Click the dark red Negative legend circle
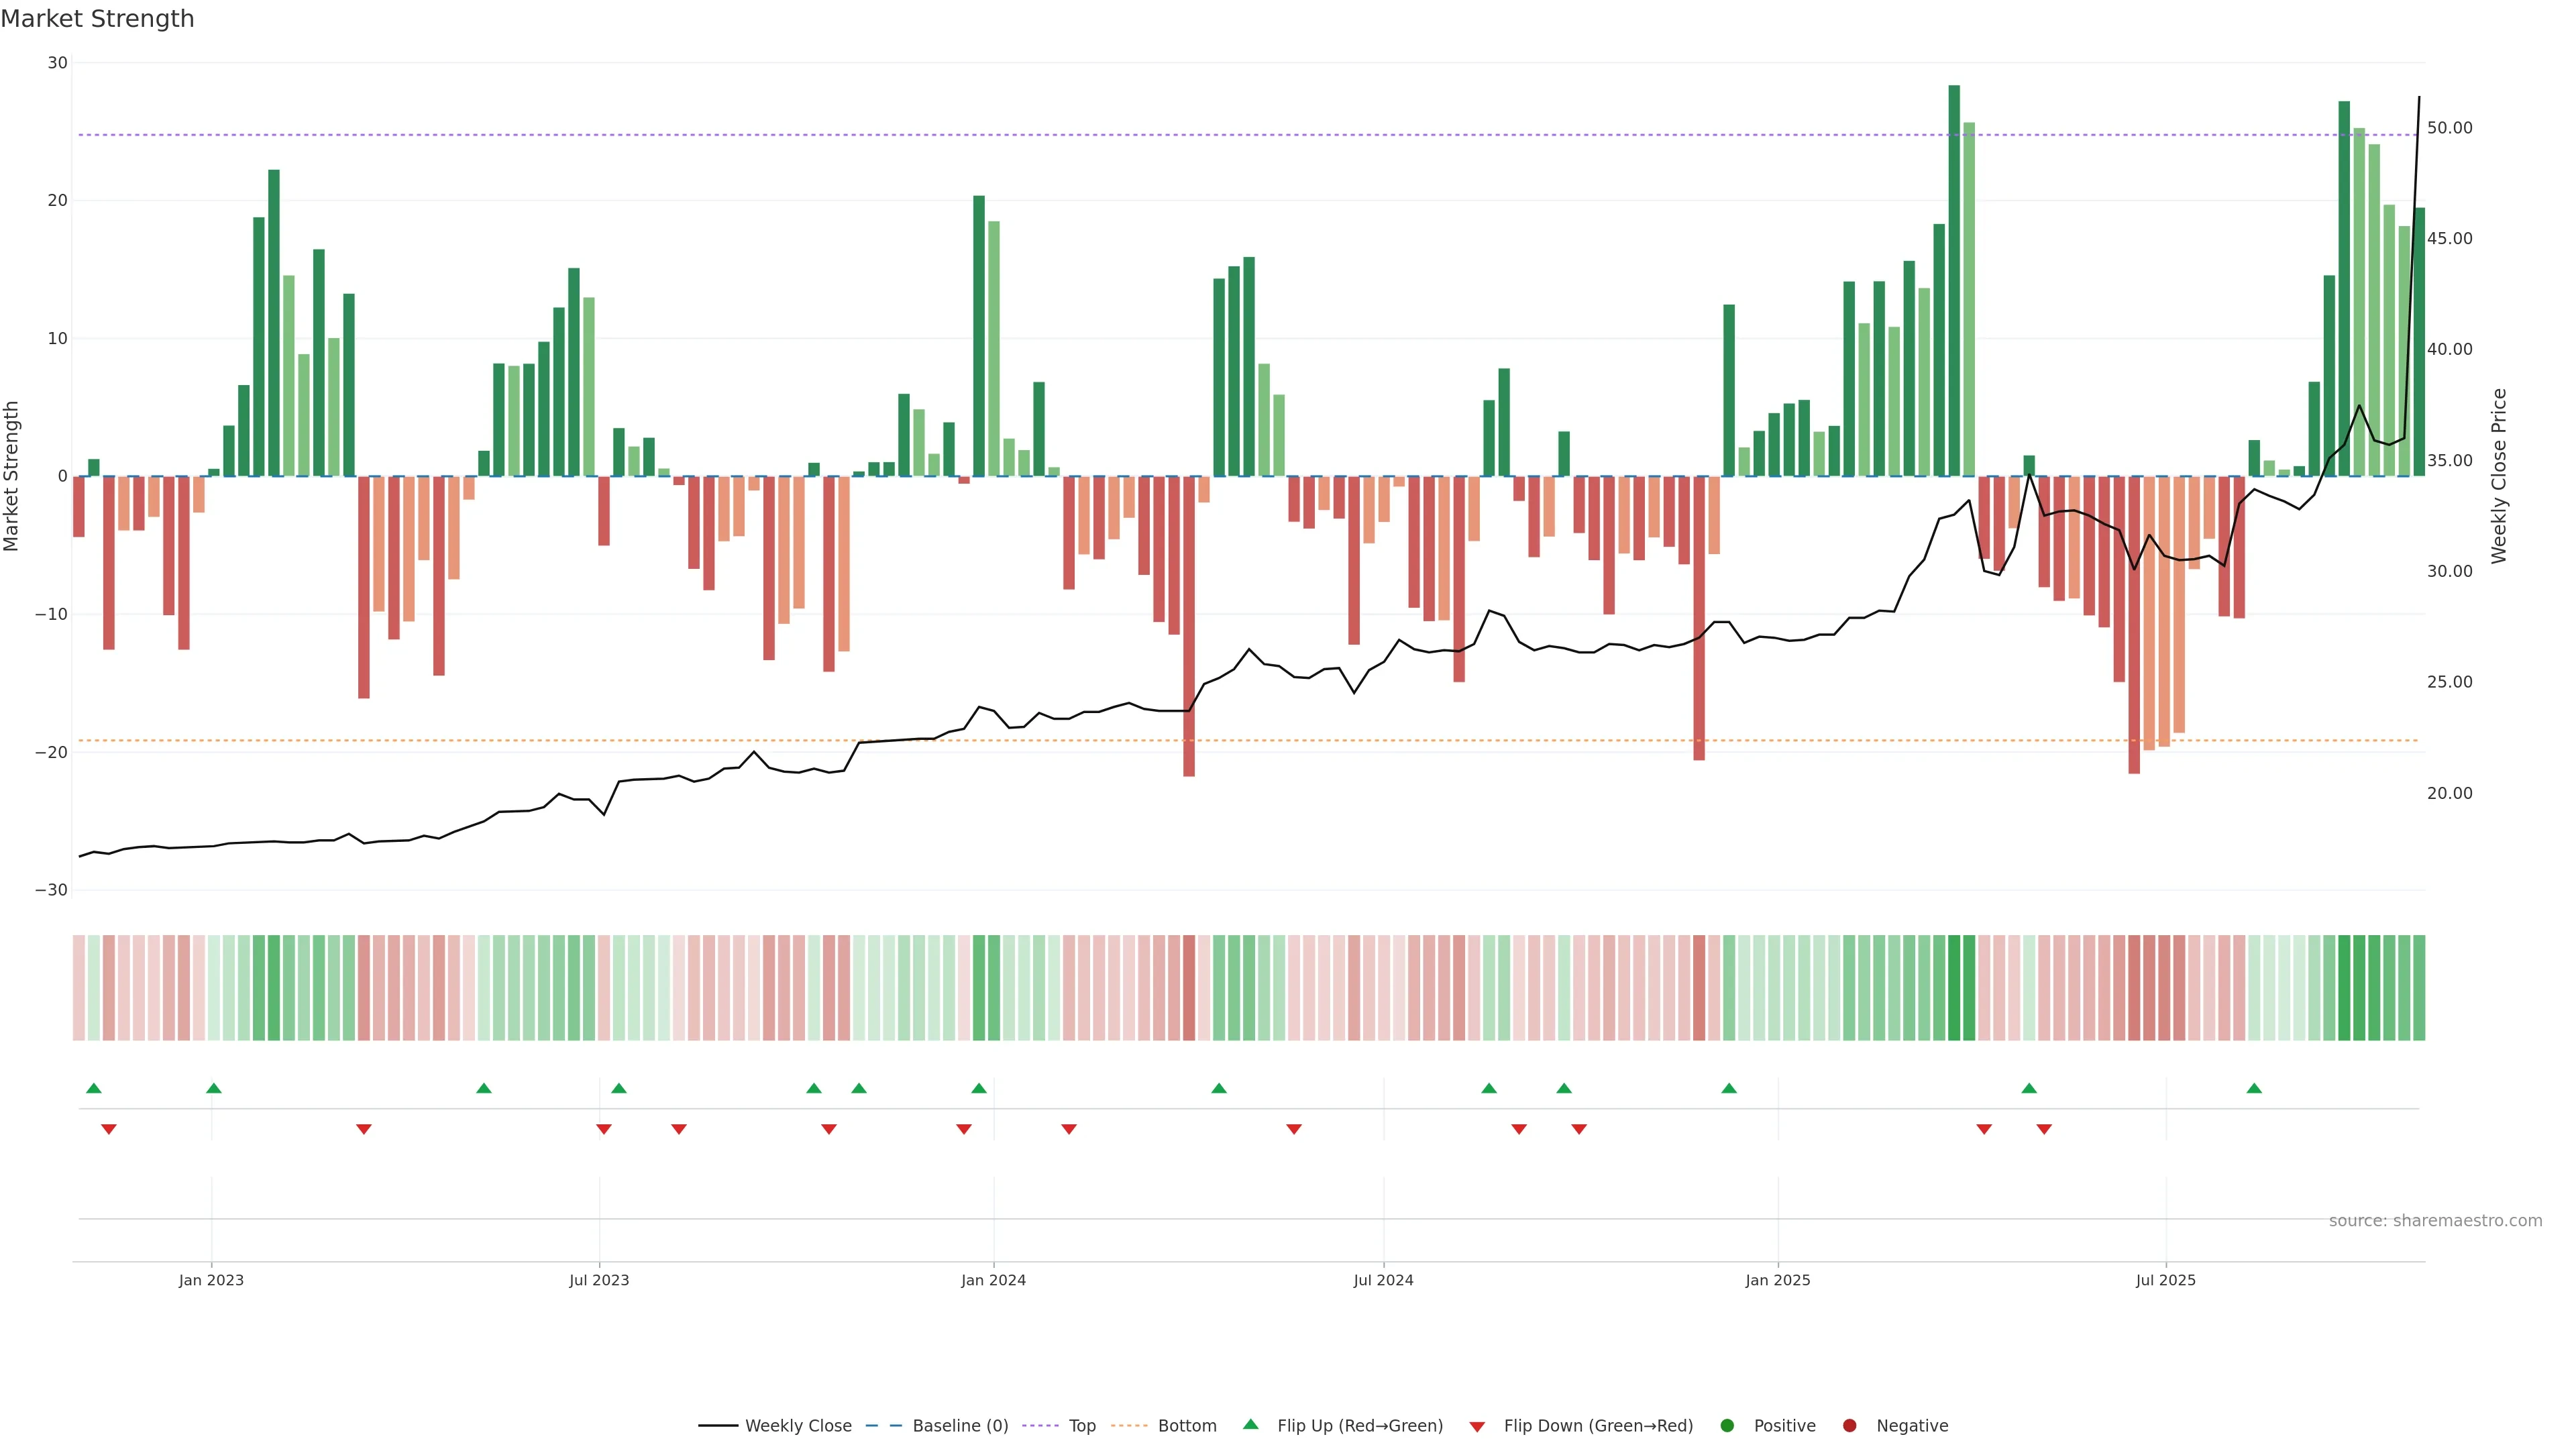 pyautogui.click(x=1849, y=1426)
